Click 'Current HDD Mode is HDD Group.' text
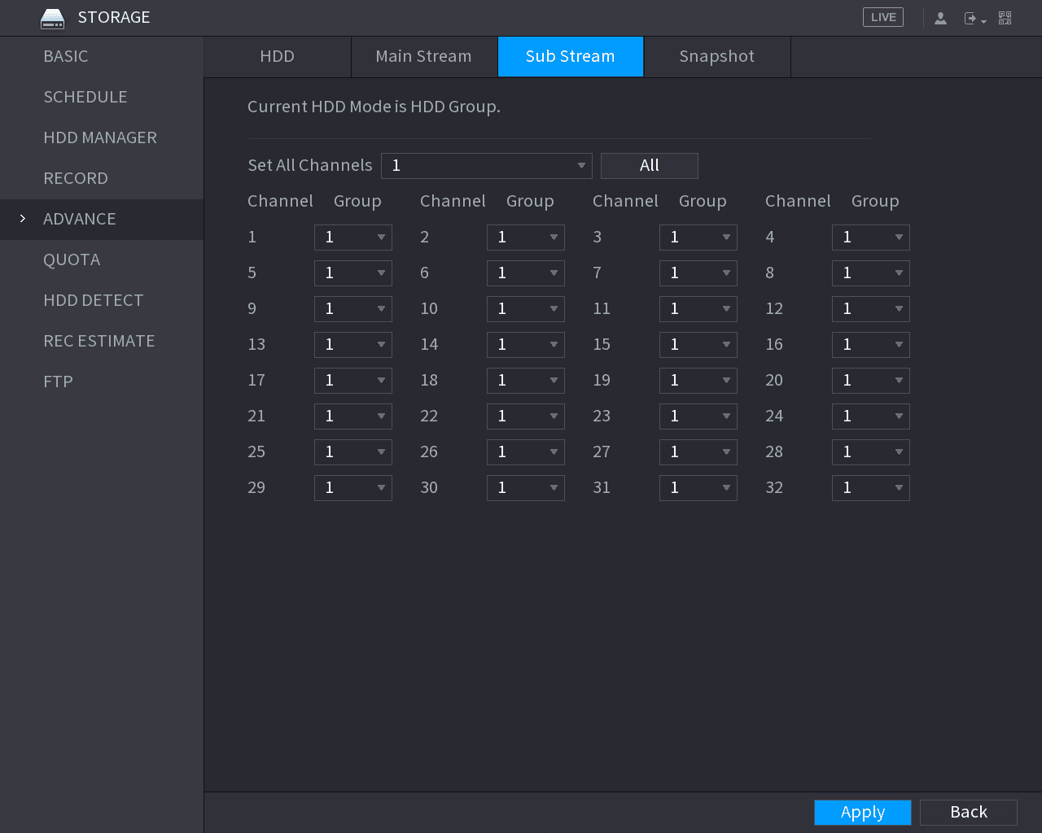Screen dimensions: 1042x833 click(x=374, y=107)
